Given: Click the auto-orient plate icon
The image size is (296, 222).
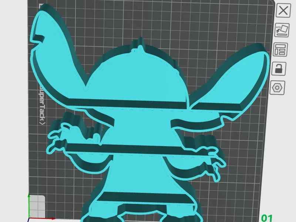Looking at the screenshot, I should 282,30.
